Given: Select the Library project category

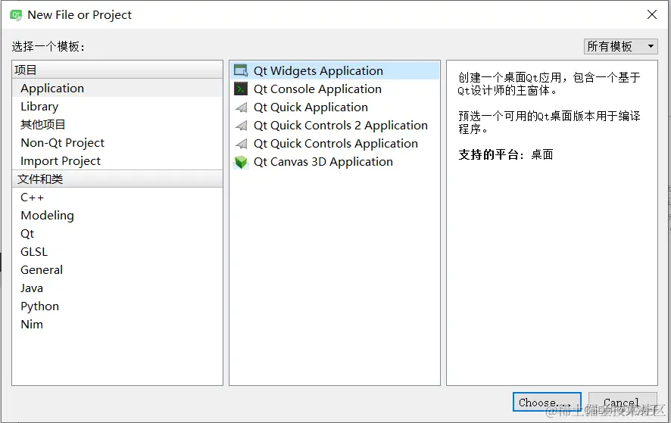Looking at the screenshot, I should click(x=117, y=106).
